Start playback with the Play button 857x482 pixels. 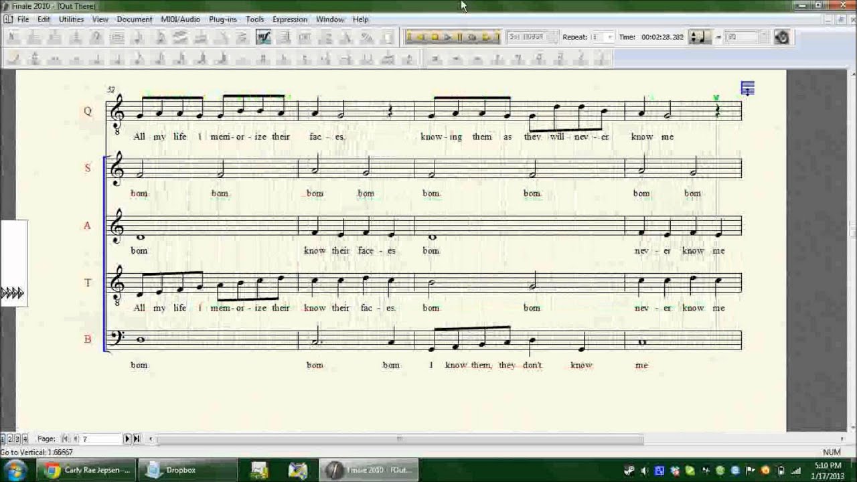447,37
